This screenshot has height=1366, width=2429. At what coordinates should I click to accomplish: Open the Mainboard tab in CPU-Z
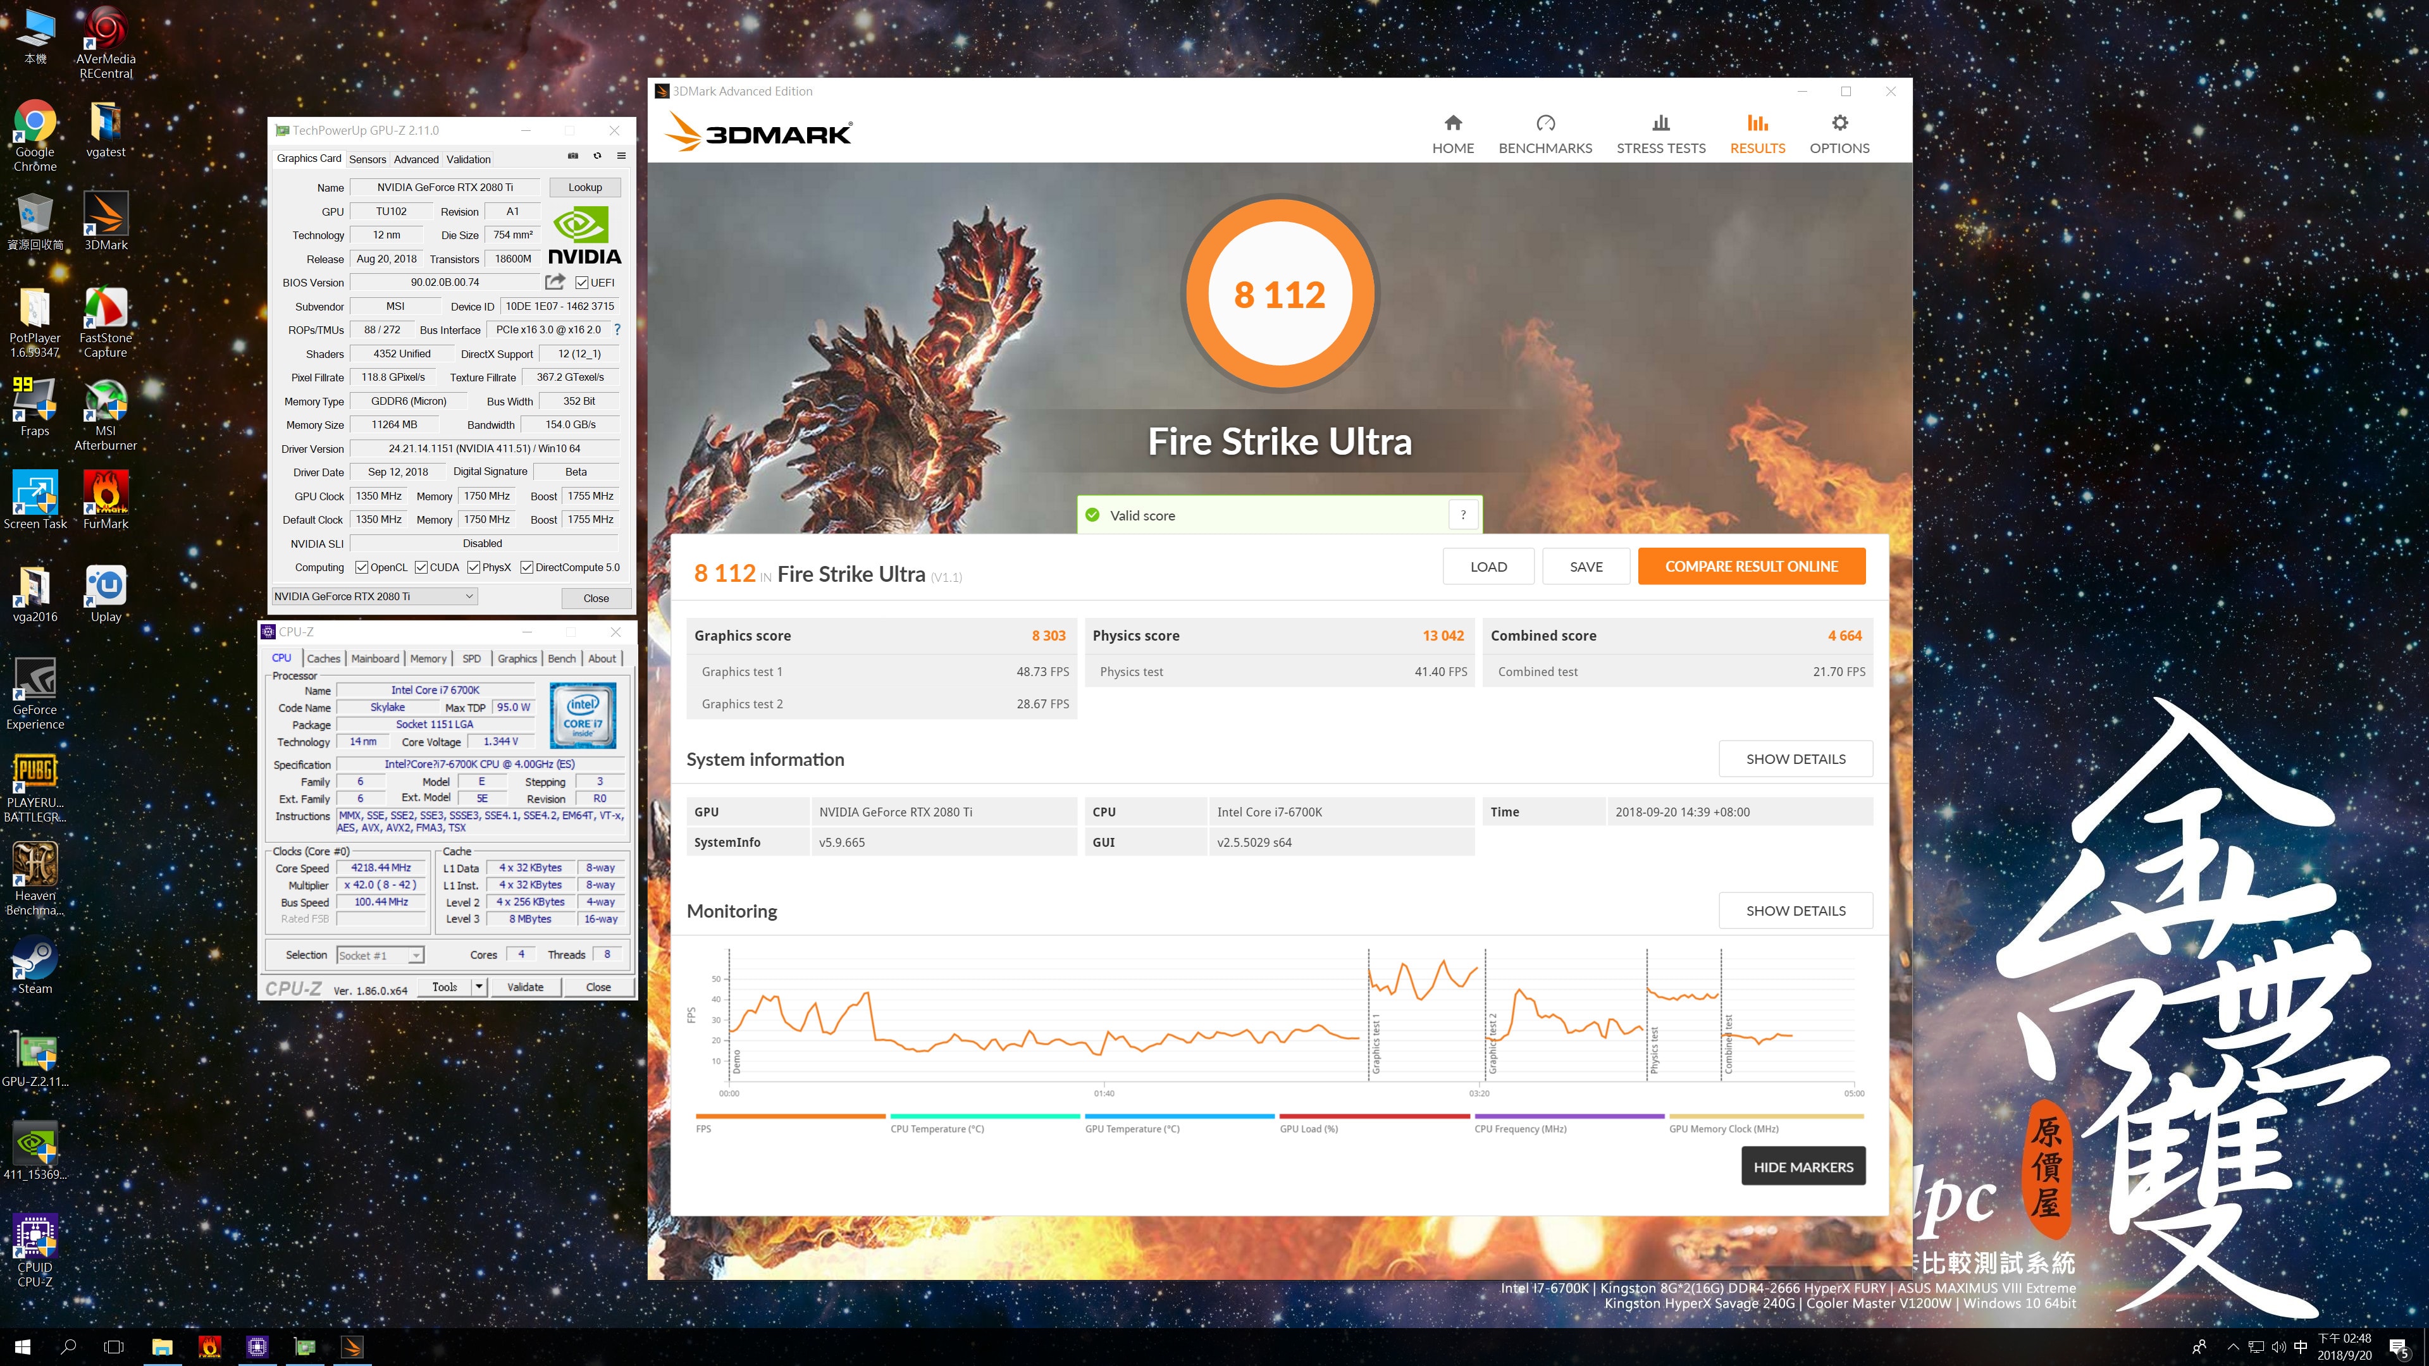coord(375,659)
